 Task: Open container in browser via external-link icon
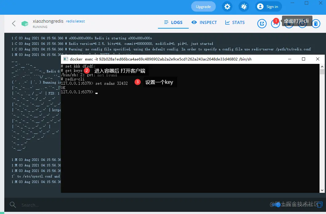pyautogui.click(x=262, y=24)
